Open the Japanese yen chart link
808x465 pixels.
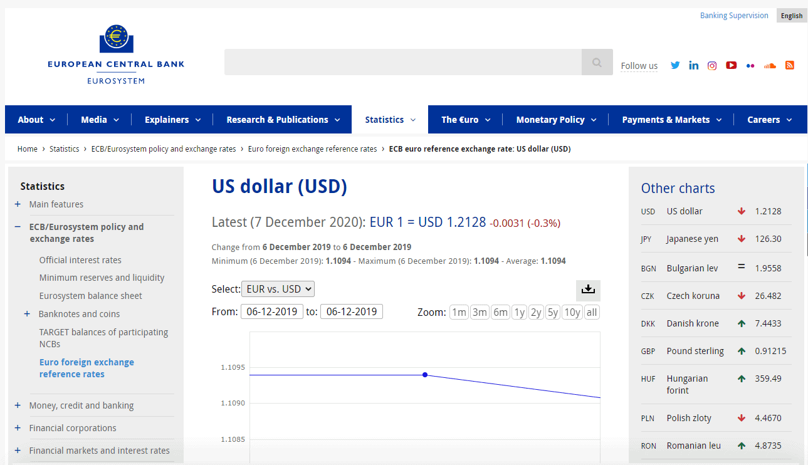(693, 239)
